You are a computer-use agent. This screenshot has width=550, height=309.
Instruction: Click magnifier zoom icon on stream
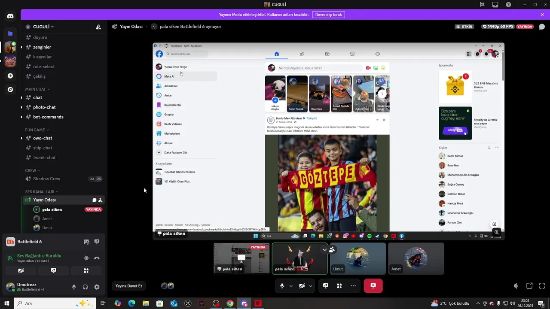point(497,232)
